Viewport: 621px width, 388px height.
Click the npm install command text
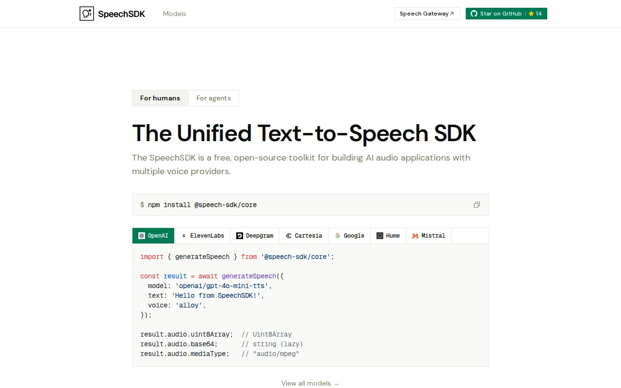202,205
